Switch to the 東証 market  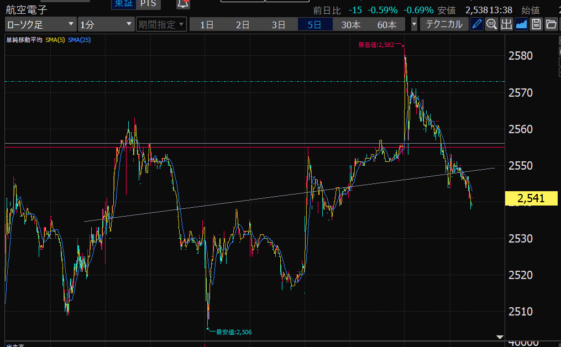point(123,4)
